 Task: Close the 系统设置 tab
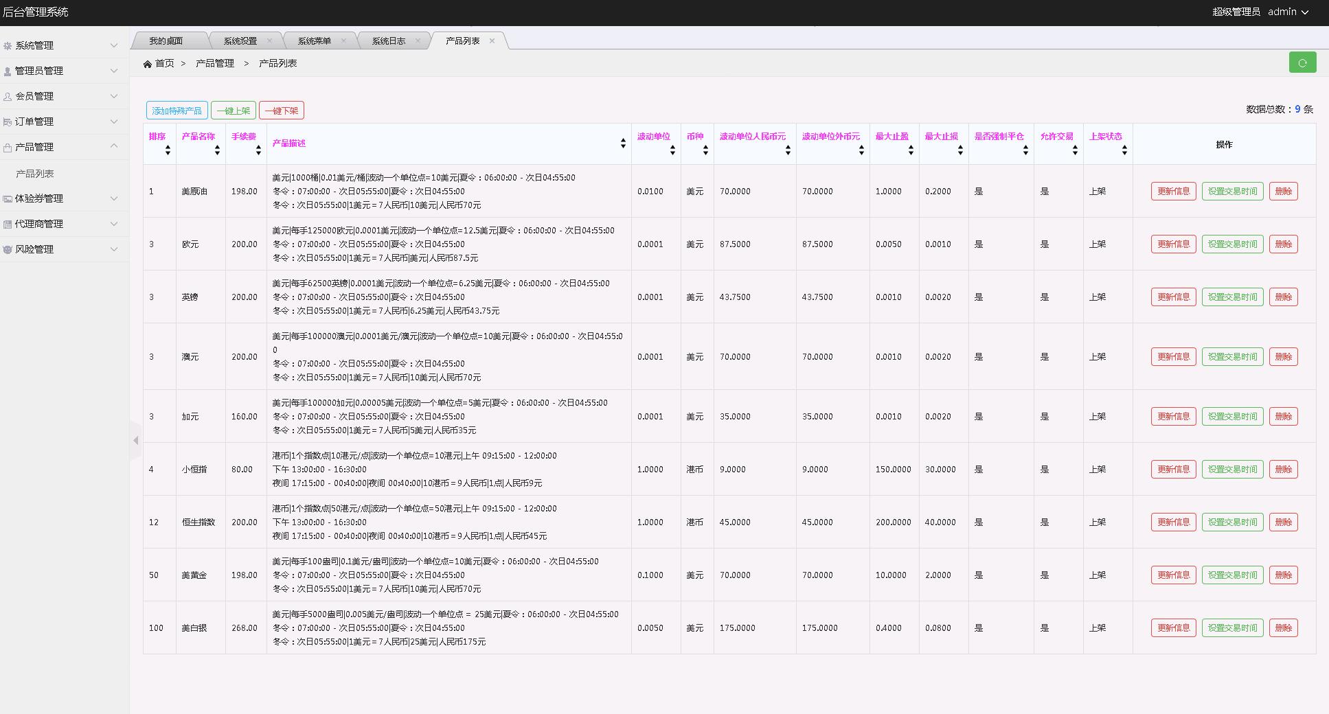tap(269, 41)
